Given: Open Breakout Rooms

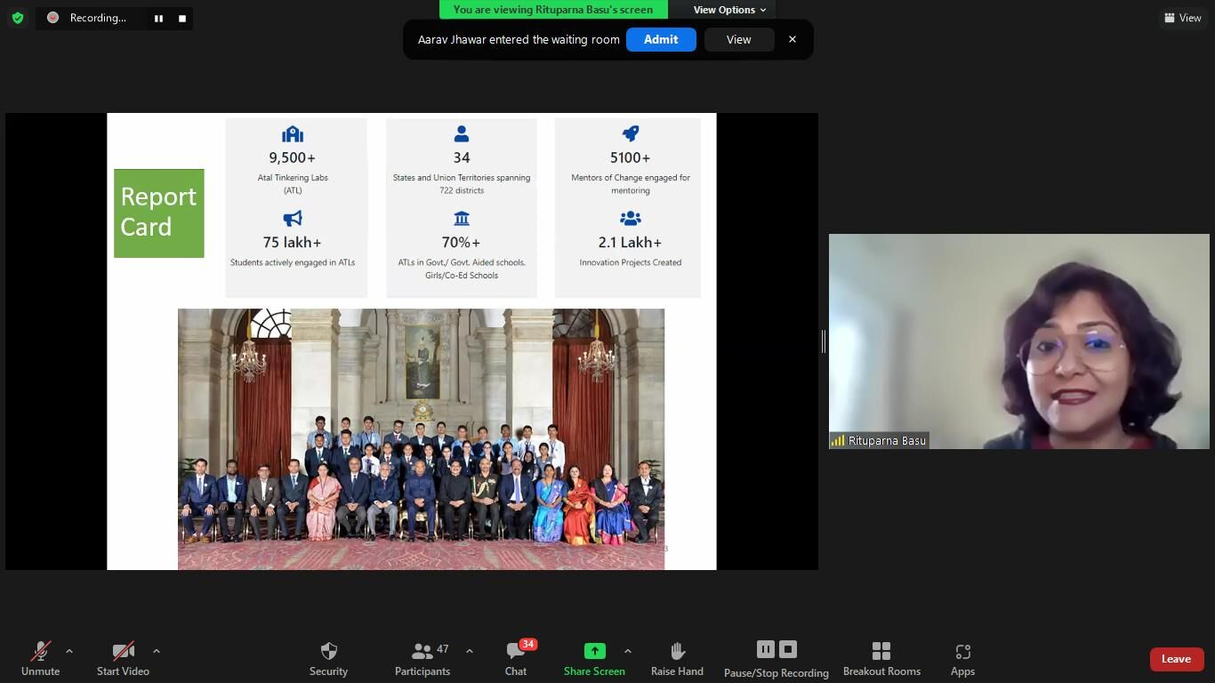Looking at the screenshot, I should [881, 659].
